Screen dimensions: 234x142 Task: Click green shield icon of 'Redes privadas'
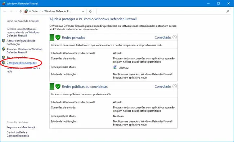pyautogui.click(x=58, y=37)
